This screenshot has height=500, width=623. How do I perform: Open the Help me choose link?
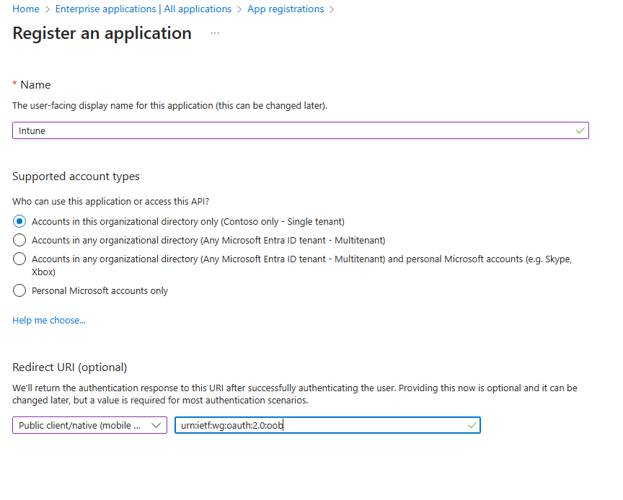(49, 320)
